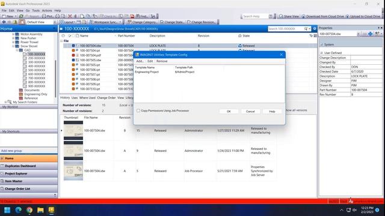Click the Part Number column header

pyautogui.click(x=126, y=36)
